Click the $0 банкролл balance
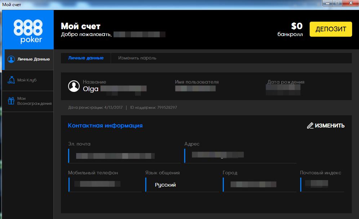 click(x=290, y=30)
